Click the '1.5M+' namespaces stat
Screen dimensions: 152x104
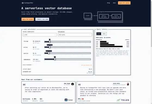point(34,99)
